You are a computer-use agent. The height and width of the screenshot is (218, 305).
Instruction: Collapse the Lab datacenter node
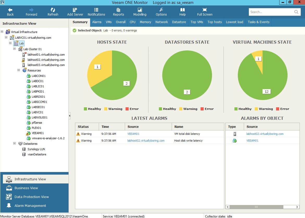coord(10,43)
